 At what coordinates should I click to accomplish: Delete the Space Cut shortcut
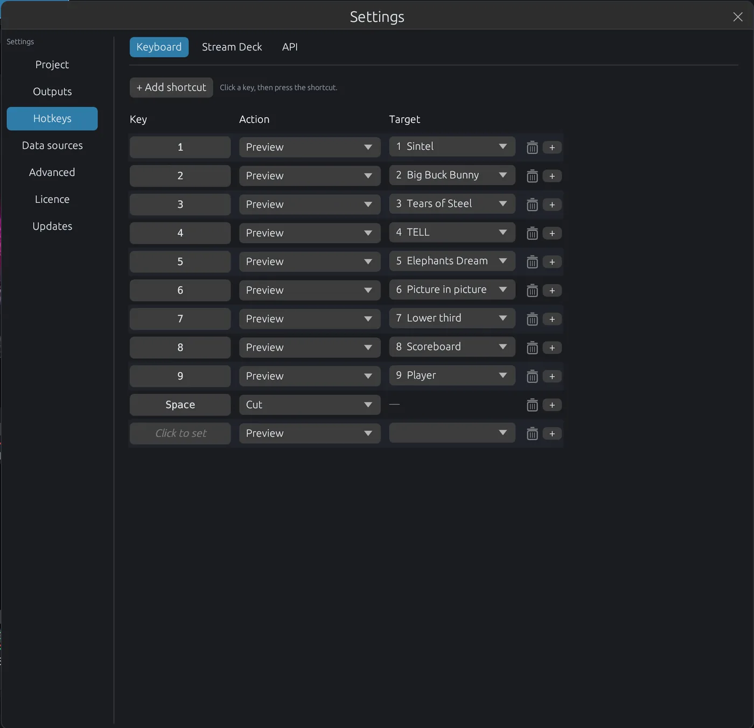click(532, 405)
